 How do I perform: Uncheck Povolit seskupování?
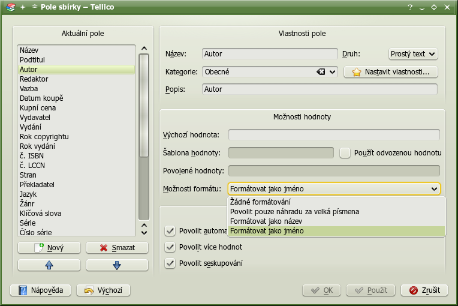pos(170,263)
